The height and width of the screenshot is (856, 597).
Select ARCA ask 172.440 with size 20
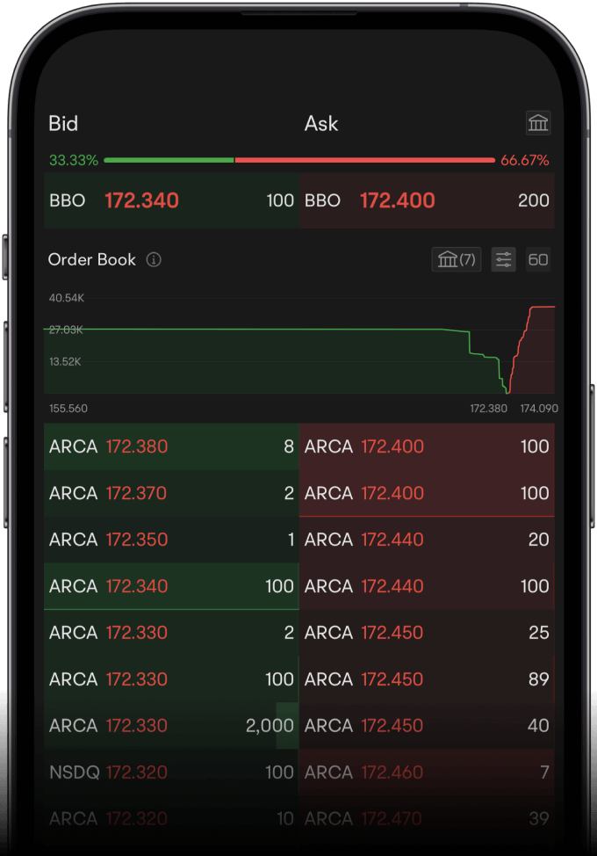[427, 540]
